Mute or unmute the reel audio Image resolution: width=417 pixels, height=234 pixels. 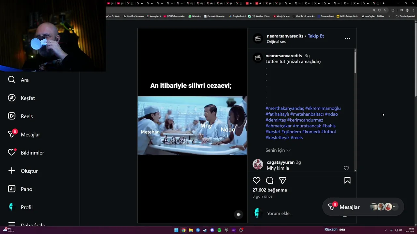pyautogui.click(x=238, y=214)
